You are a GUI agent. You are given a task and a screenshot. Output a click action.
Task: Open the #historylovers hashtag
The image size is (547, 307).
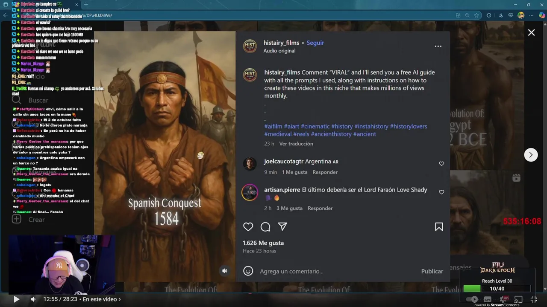click(x=408, y=126)
